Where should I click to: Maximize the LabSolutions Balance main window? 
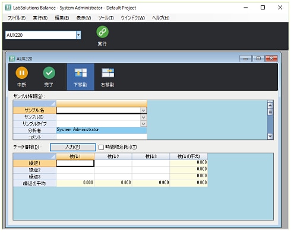point(262,8)
